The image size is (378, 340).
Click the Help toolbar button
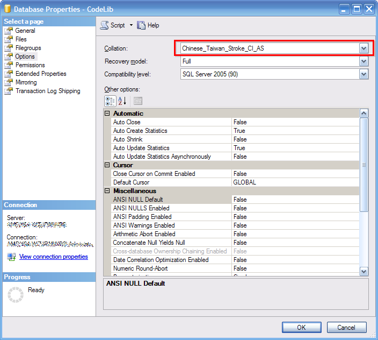coord(148,25)
